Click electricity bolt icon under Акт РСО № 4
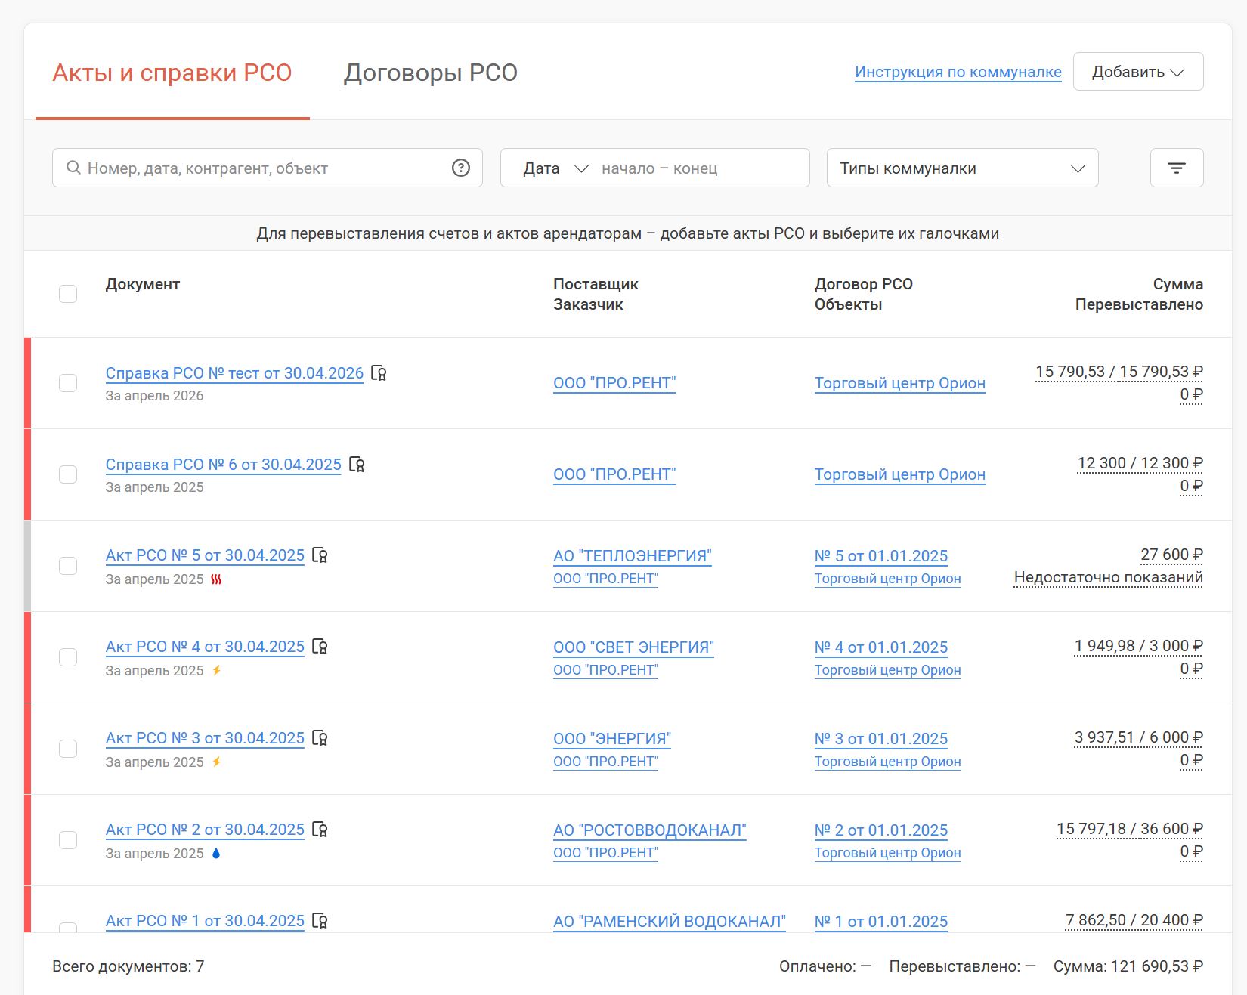The height and width of the screenshot is (995, 1247). click(x=217, y=670)
